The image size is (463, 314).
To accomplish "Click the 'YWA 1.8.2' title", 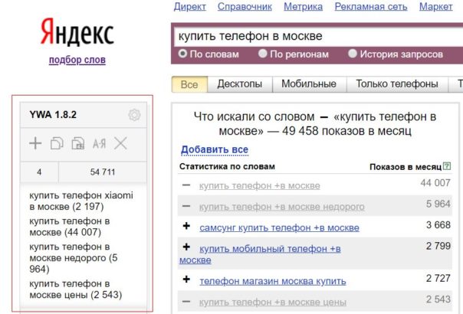I will coord(53,115).
